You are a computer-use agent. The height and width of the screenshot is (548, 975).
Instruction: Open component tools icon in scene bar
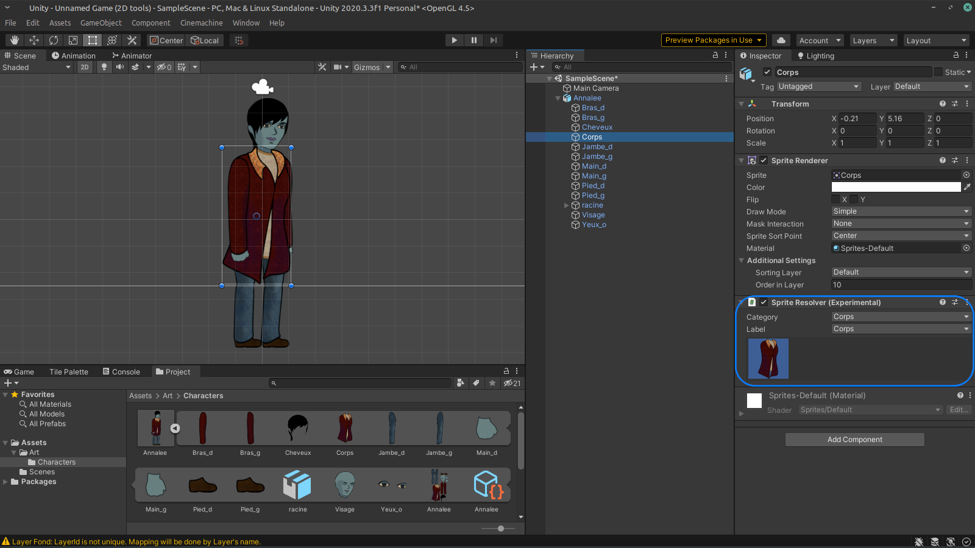(x=322, y=67)
